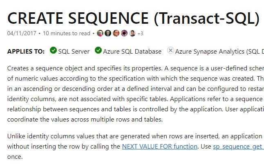Screen dimensions: 264x167
Task: Click the 04/11/2017 article date
Action: pyautogui.click(x=22, y=33)
